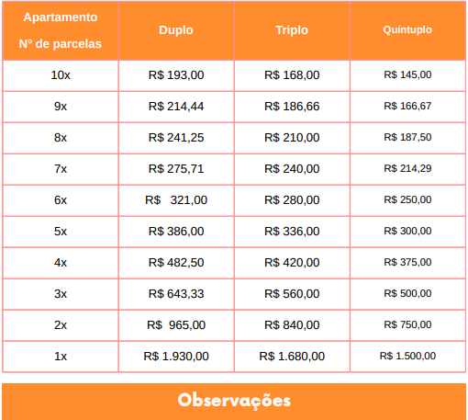Select the Apartamento Nº de parcelas header
This screenshot has height=420, width=468.
[x=61, y=30]
